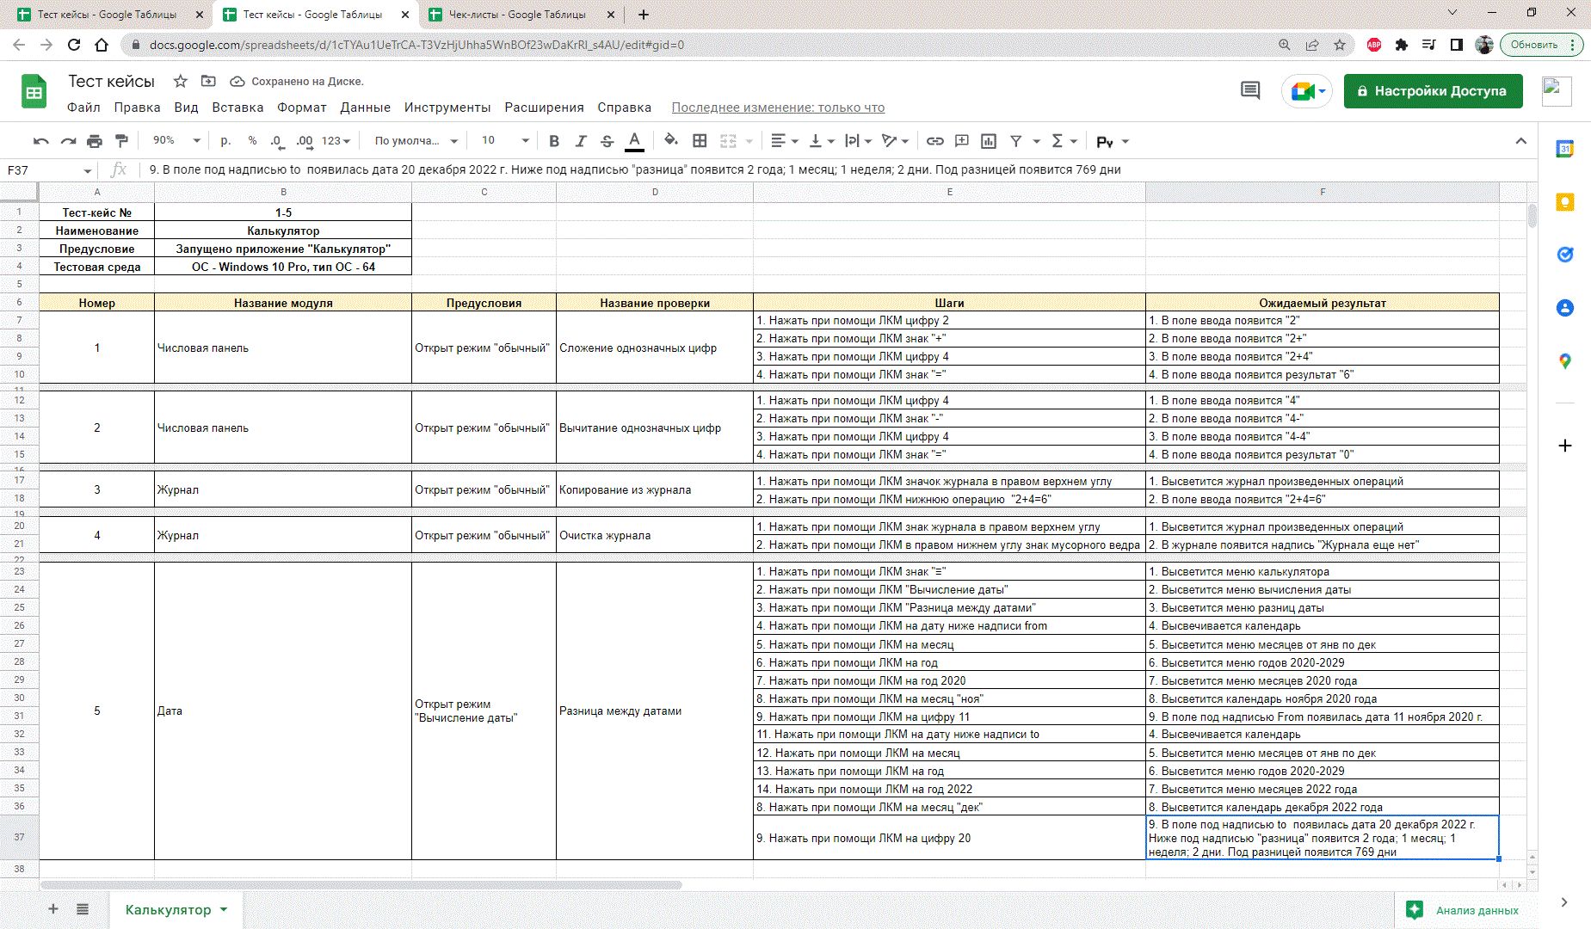Click the Обновить browser button
1591x929 pixels.
tap(1541, 45)
